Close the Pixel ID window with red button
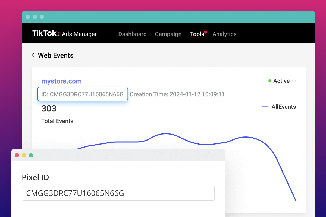The image size is (326, 217). pos(17,155)
